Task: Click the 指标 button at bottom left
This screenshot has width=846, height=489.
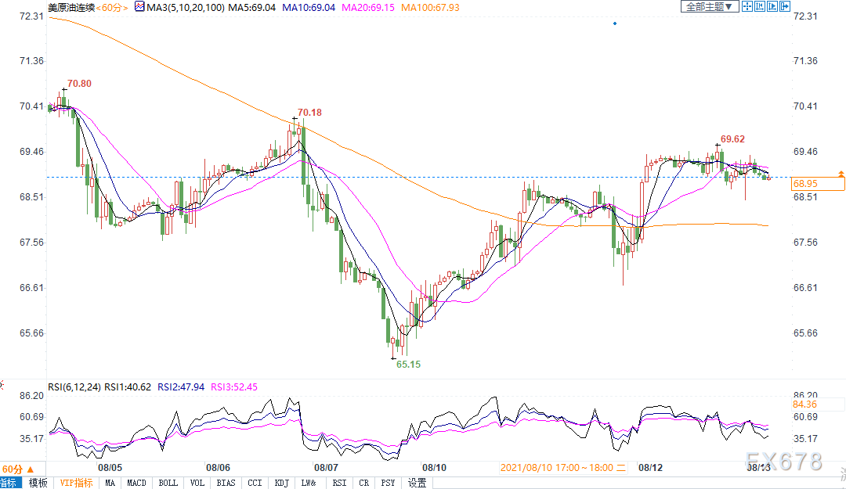Action: [x=11, y=483]
